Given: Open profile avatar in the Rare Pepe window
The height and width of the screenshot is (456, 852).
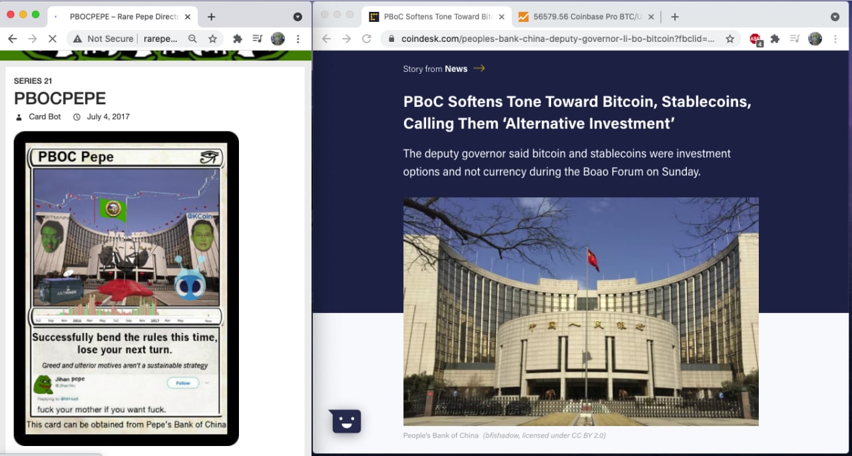Looking at the screenshot, I should 278,39.
